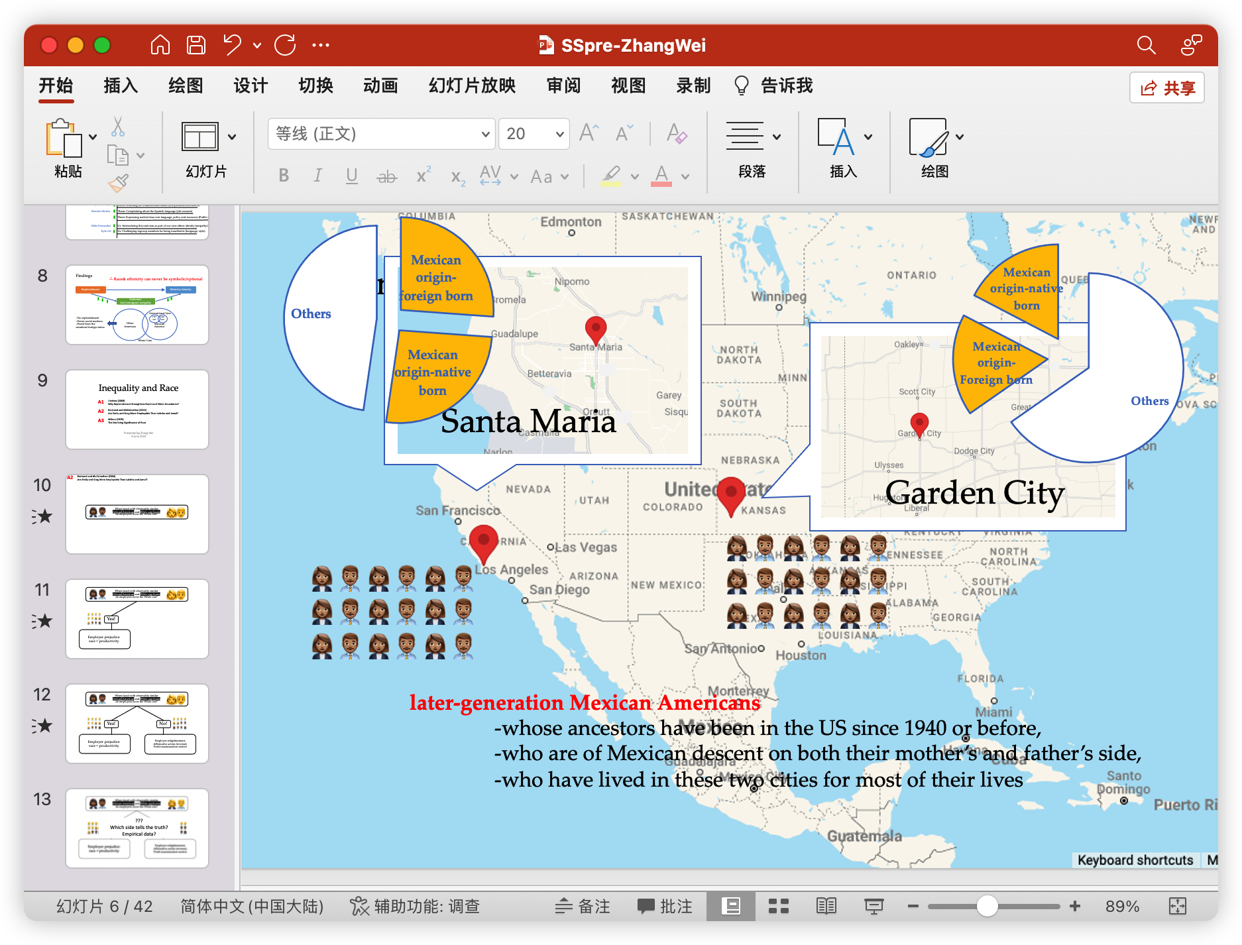The height and width of the screenshot is (945, 1242).
Task: Open the 审阅 (Review) tab
Action: (x=563, y=86)
